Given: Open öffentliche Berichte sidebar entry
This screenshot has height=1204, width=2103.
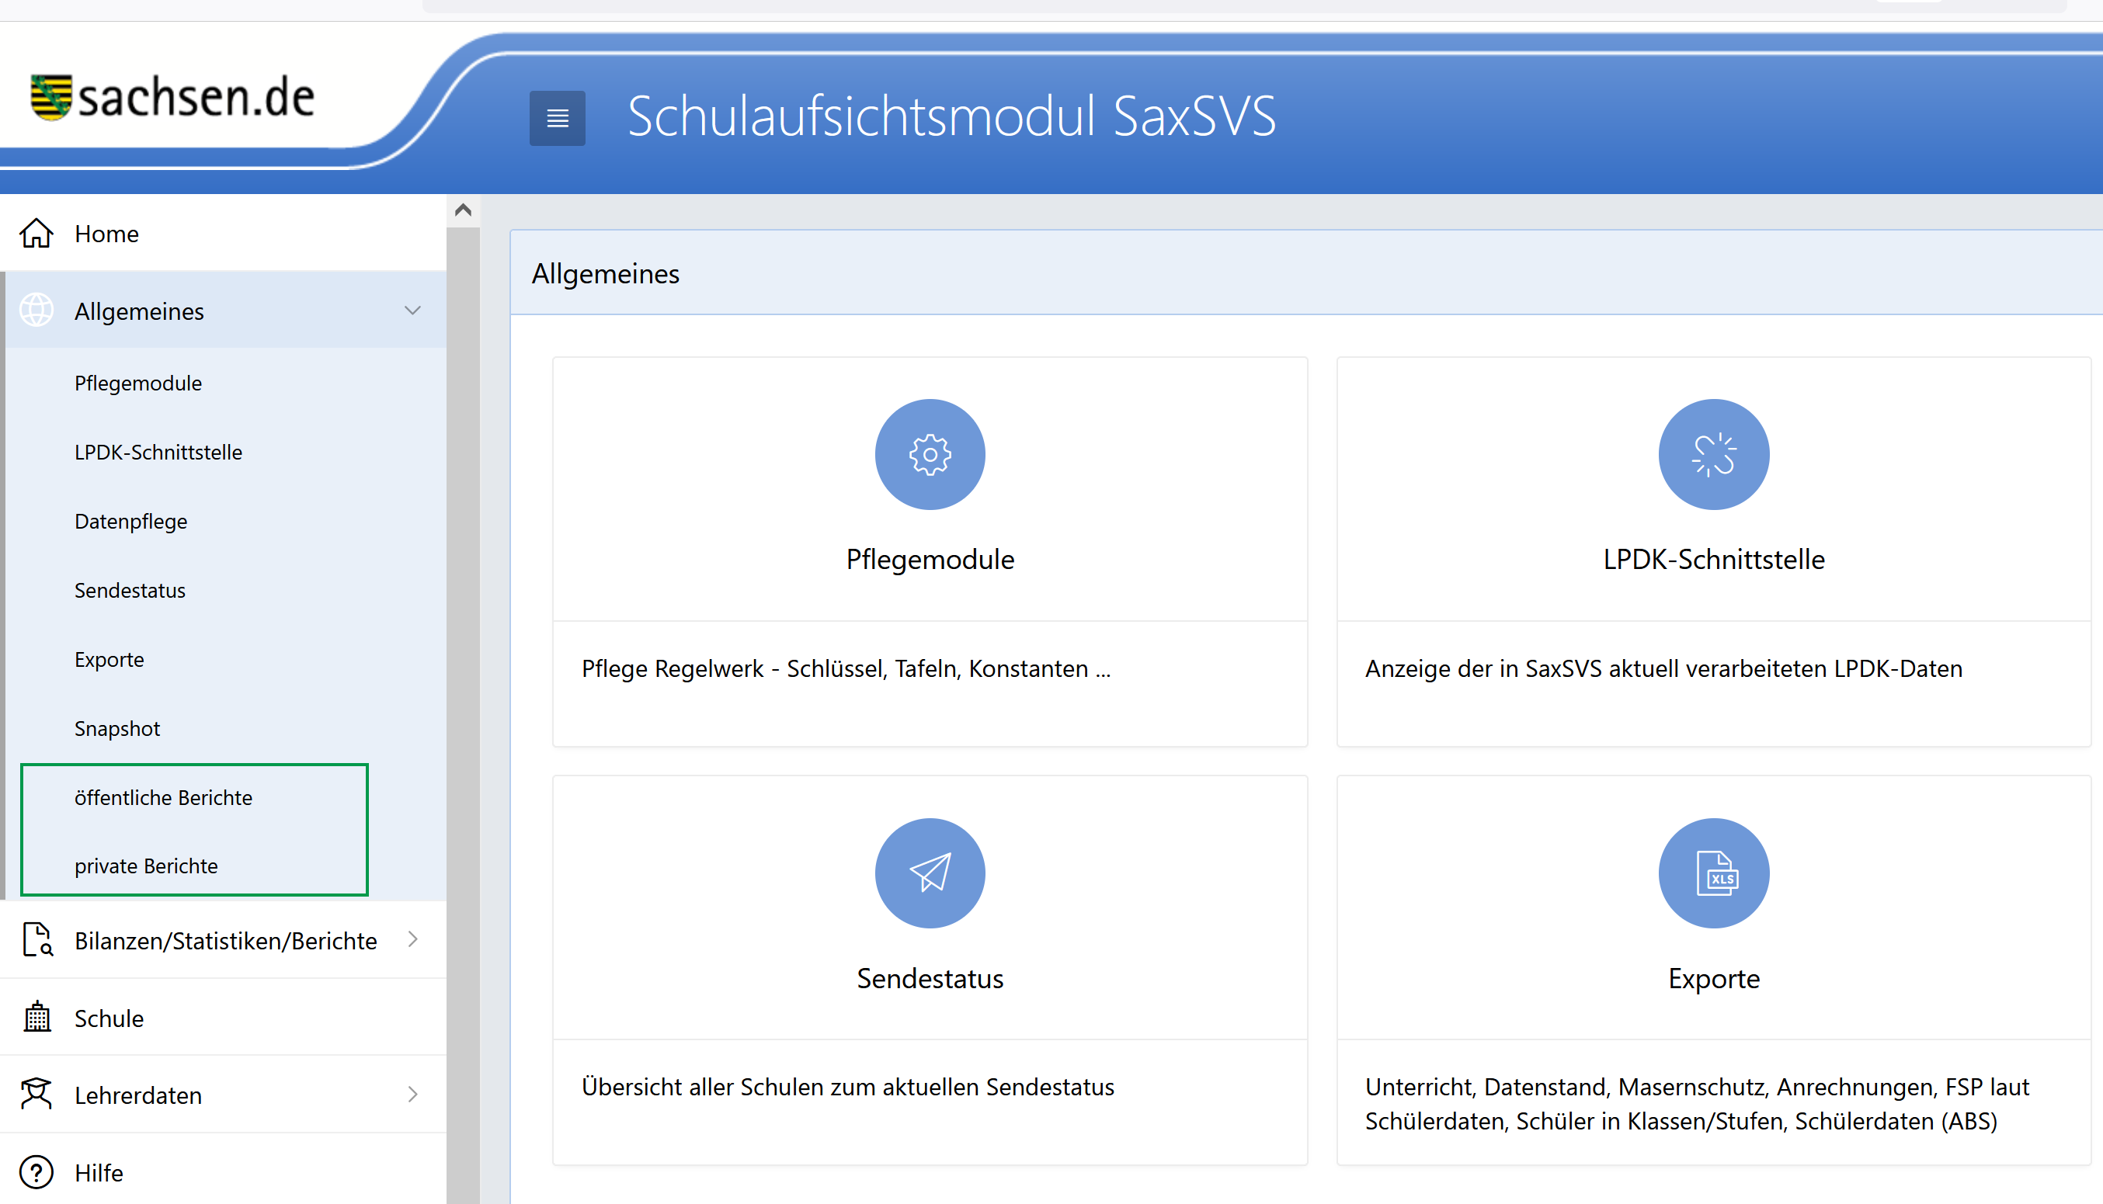Looking at the screenshot, I should tap(163, 797).
